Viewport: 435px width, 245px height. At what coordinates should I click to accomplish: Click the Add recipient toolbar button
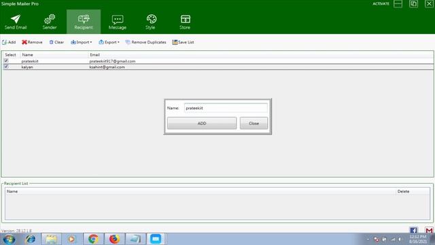tap(9, 42)
